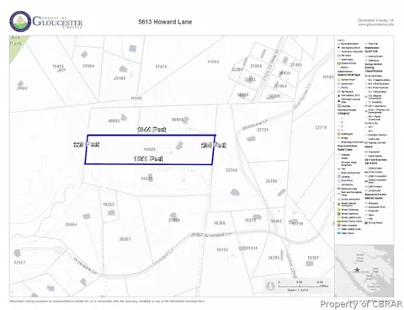Click parcel label 40895
Screen dimensions: 404x310
pyautogui.click(x=114, y=120)
